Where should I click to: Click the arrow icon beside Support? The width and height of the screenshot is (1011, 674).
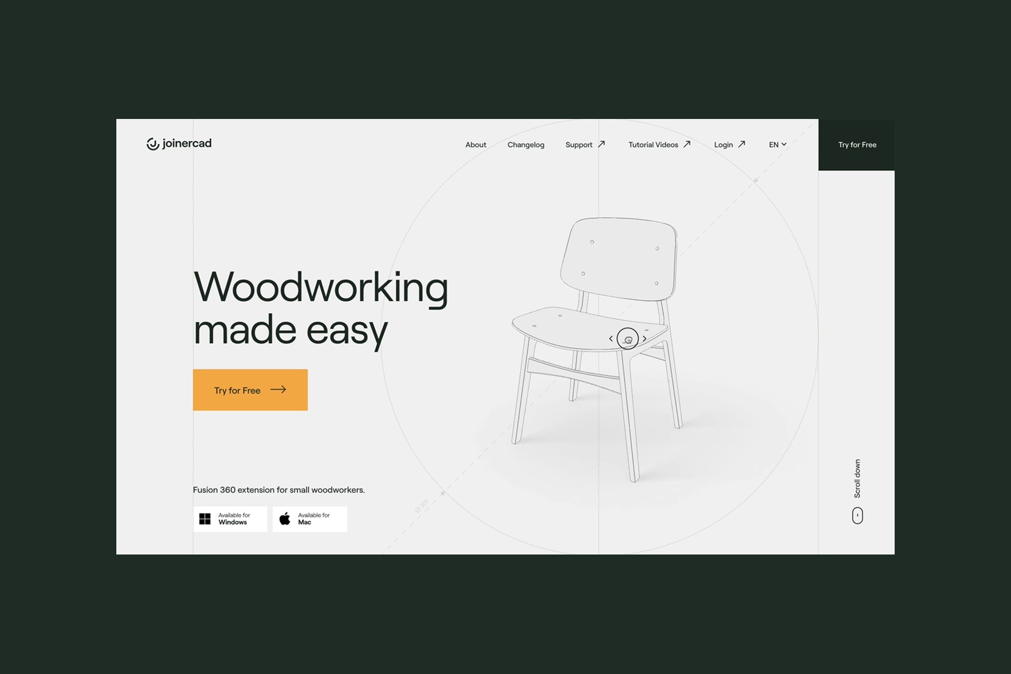[x=601, y=144]
